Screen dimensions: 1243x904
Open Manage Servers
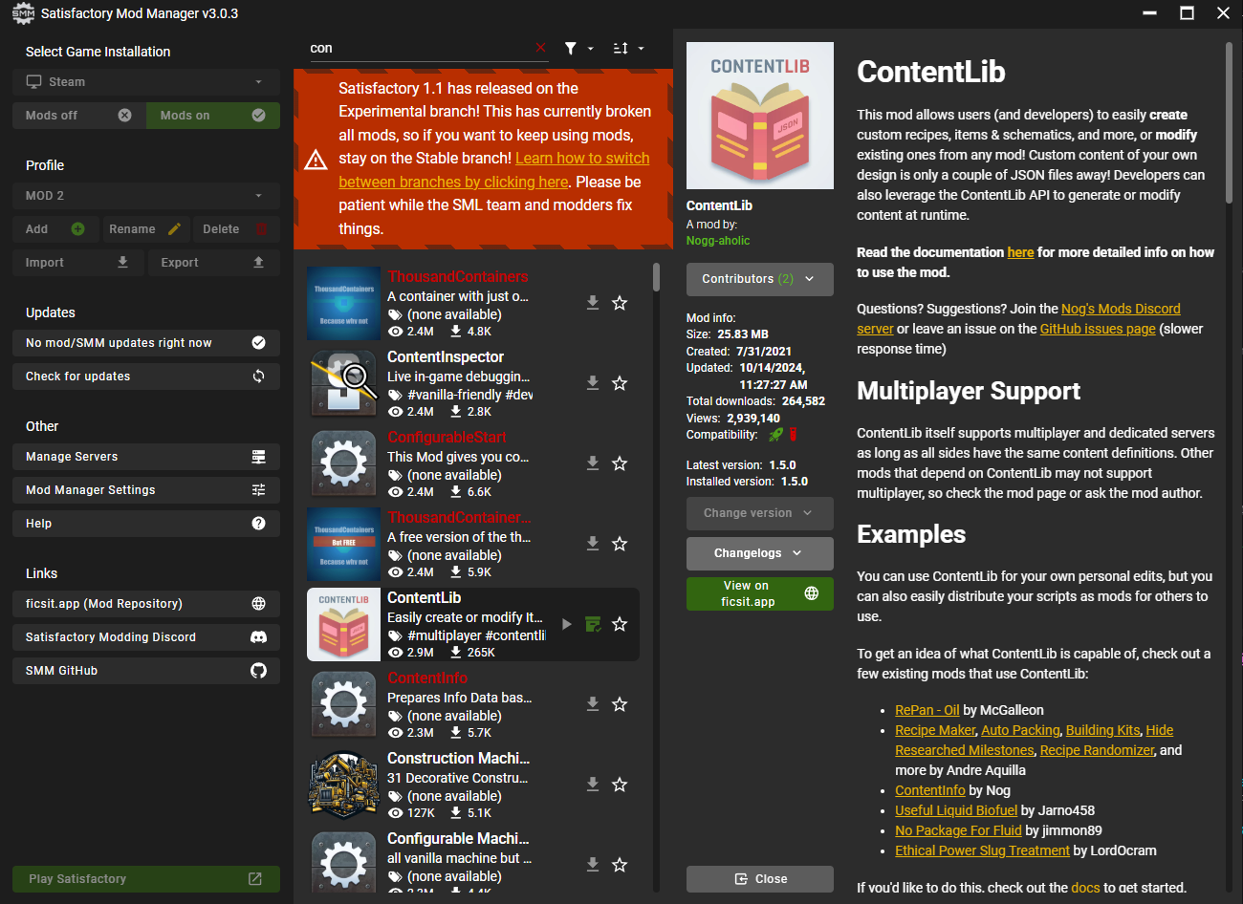pyautogui.click(x=146, y=457)
